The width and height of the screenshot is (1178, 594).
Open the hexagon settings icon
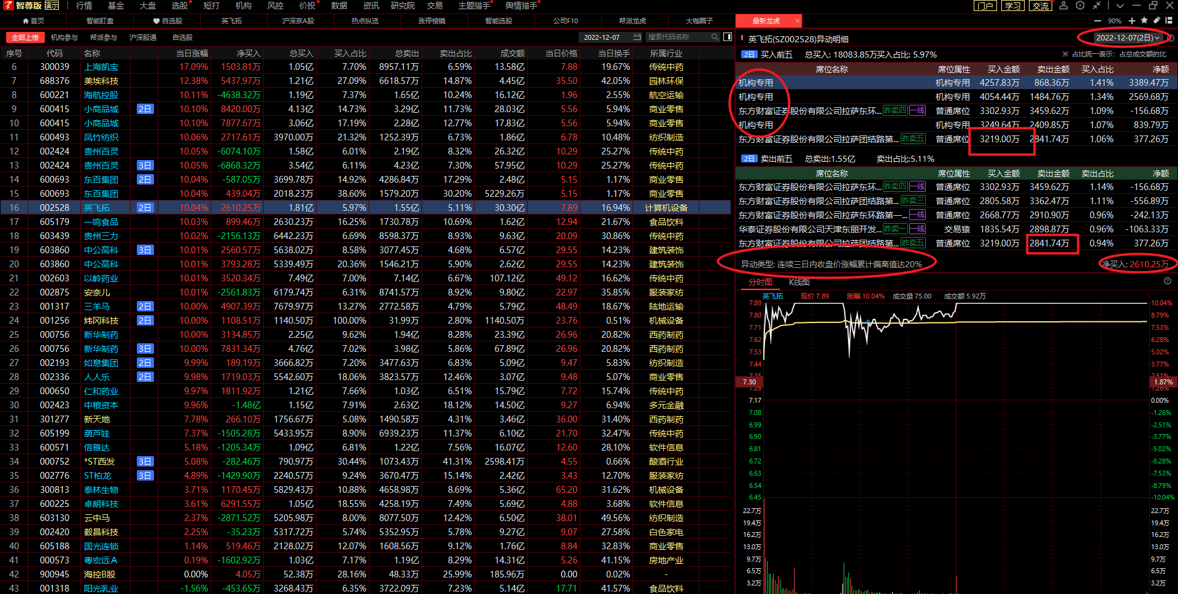(x=1080, y=6)
